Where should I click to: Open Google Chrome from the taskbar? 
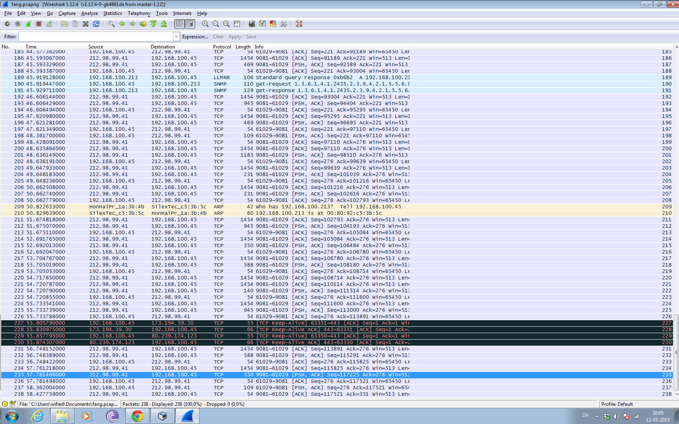[x=137, y=416]
